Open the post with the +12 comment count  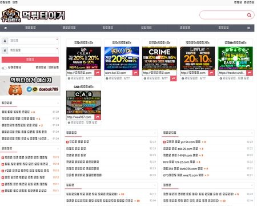[191, 201]
